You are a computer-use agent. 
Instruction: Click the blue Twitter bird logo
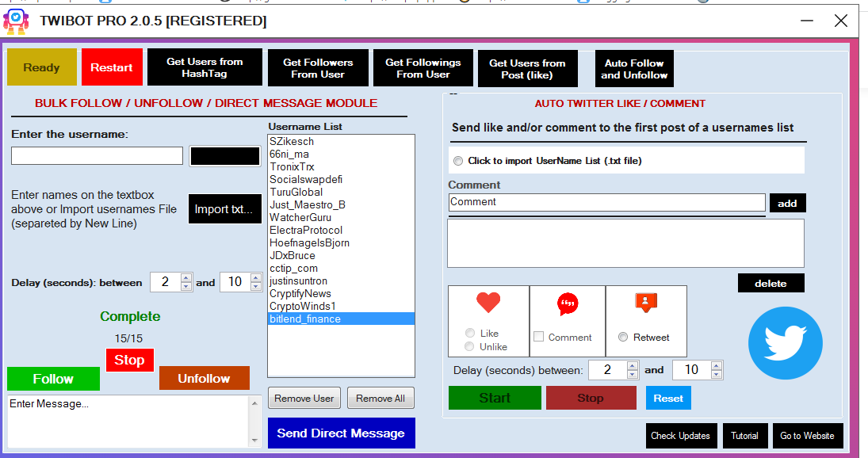(785, 343)
